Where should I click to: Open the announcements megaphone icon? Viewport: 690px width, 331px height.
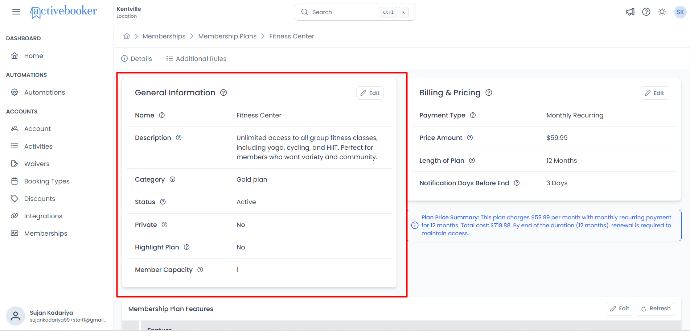[630, 12]
